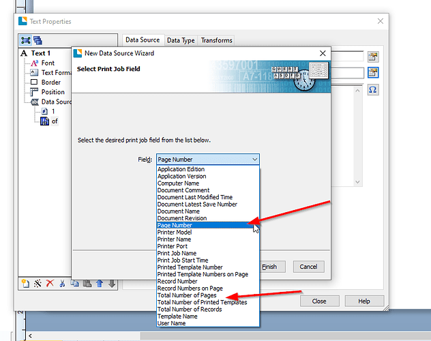Viewport: 431px width, 341px height.
Task: Choose Printer Name from the list
Action: tap(208, 239)
